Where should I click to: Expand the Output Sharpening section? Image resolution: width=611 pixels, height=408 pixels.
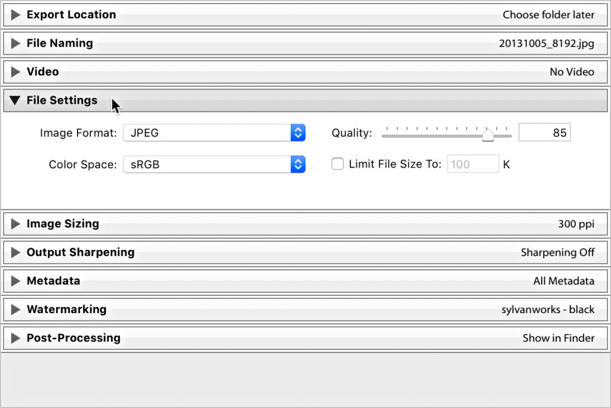pyautogui.click(x=15, y=252)
